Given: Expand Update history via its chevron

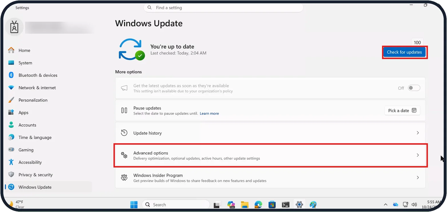Looking at the screenshot, I should point(418,133).
